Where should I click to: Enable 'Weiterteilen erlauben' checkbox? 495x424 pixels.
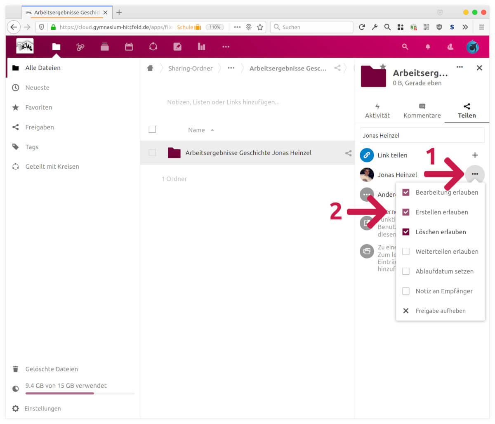coord(406,252)
